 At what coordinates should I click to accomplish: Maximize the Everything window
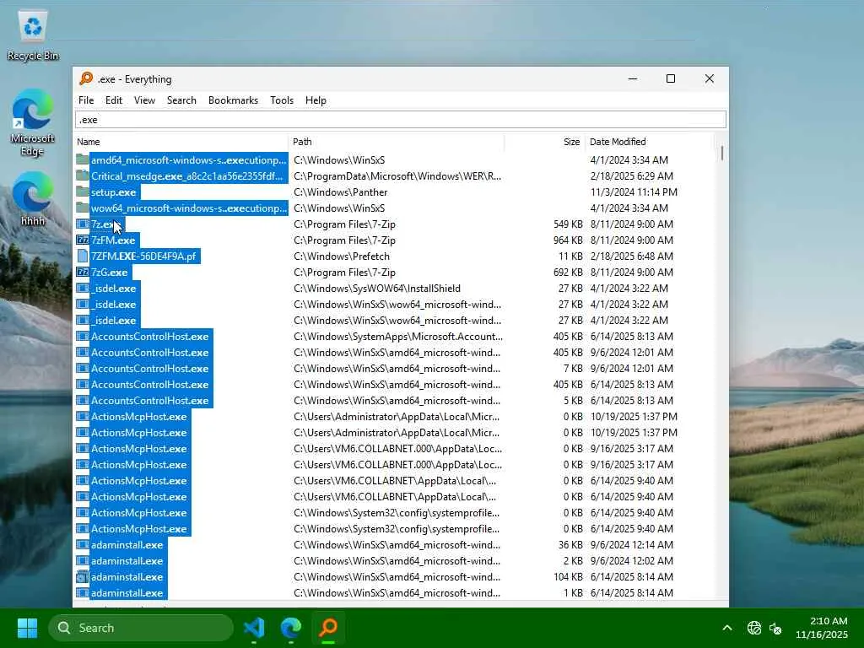coord(671,78)
